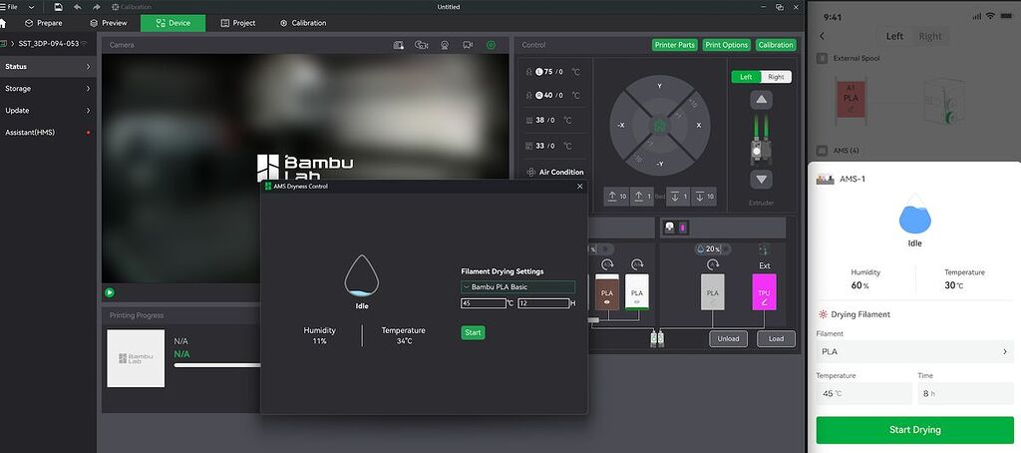
Task: Click the drying time field showing 12
Action: coord(543,303)
